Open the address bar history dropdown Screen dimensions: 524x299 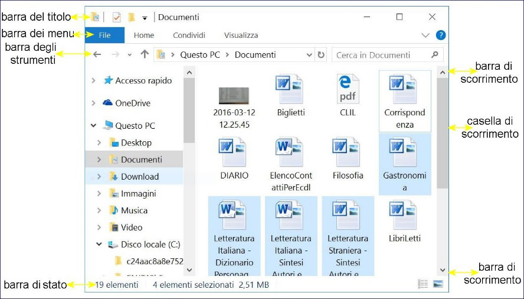[310, 55]
